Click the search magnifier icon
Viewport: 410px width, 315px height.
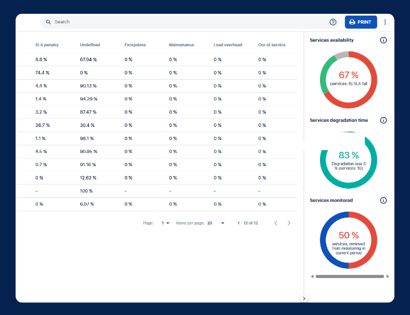point(48,22)
